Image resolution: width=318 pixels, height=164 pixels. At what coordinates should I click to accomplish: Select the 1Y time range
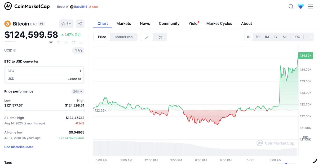point(276,37)
